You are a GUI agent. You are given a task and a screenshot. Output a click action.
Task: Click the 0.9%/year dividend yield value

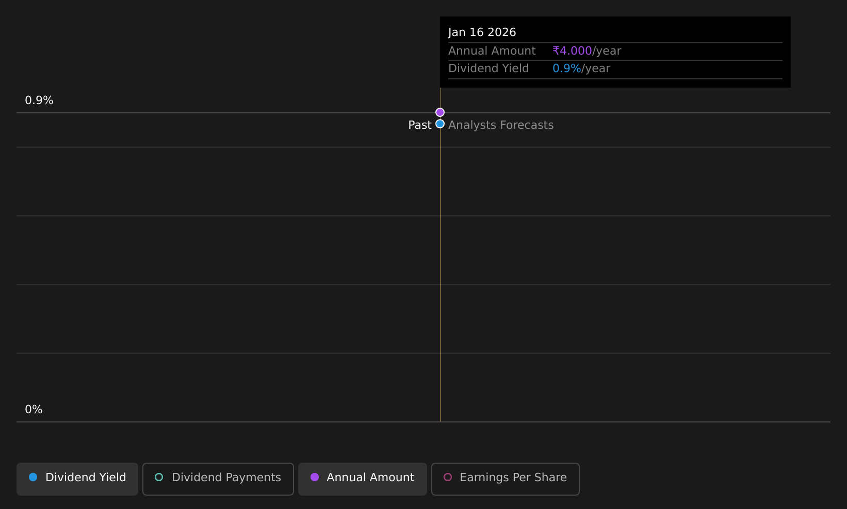coord(581,69)
